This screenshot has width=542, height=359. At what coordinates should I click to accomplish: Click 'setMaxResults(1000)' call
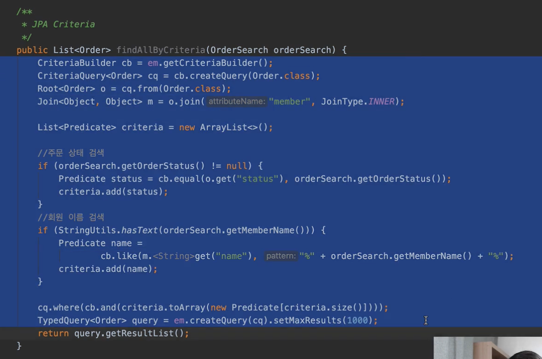point(323,320)
